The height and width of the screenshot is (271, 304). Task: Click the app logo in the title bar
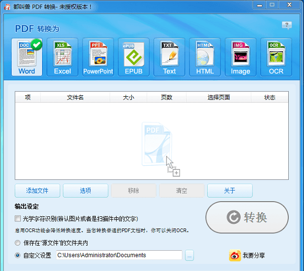click(7, 7)
